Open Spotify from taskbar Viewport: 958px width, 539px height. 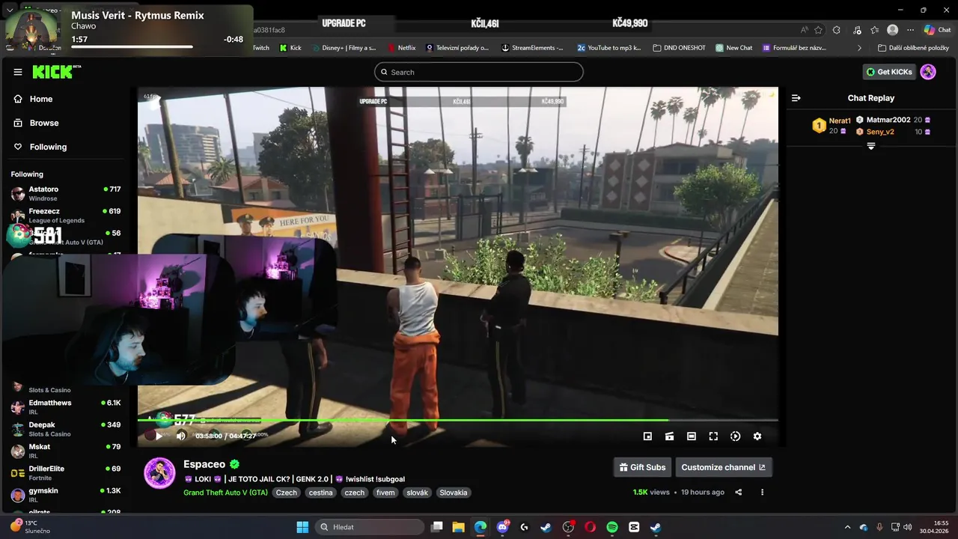[612, 527]
